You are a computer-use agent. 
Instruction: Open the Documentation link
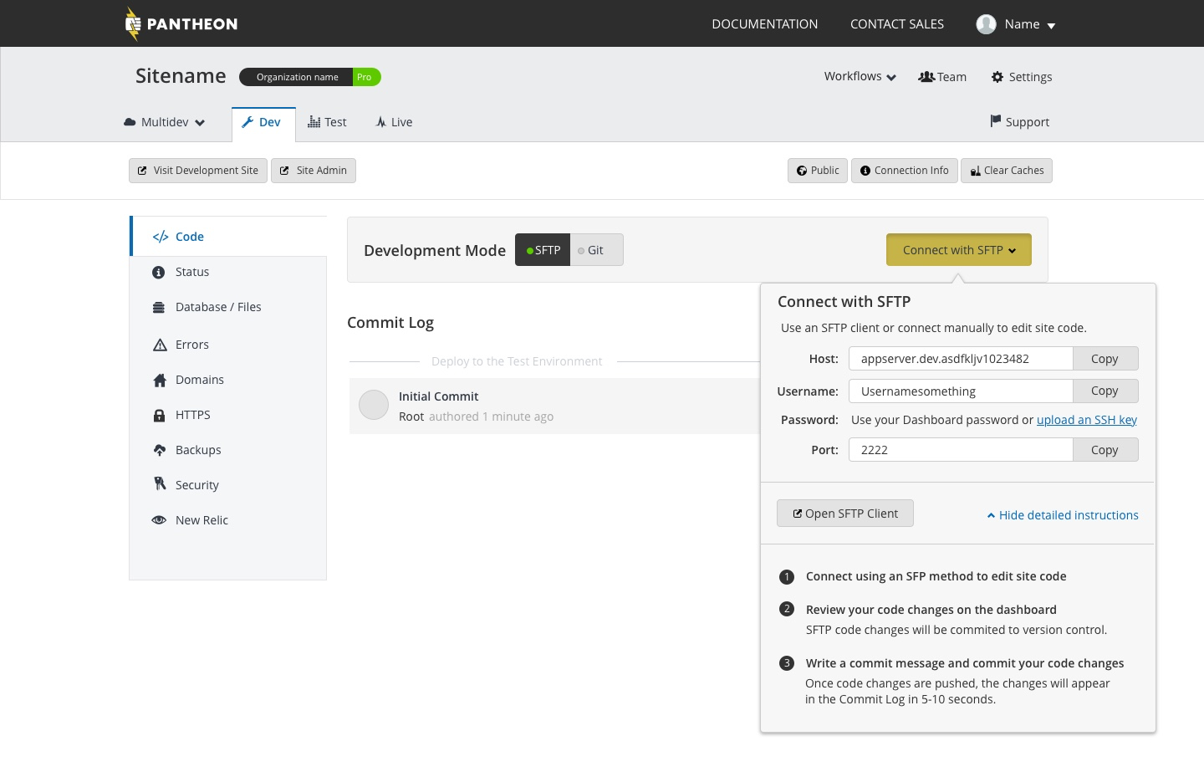coord(765,24)
